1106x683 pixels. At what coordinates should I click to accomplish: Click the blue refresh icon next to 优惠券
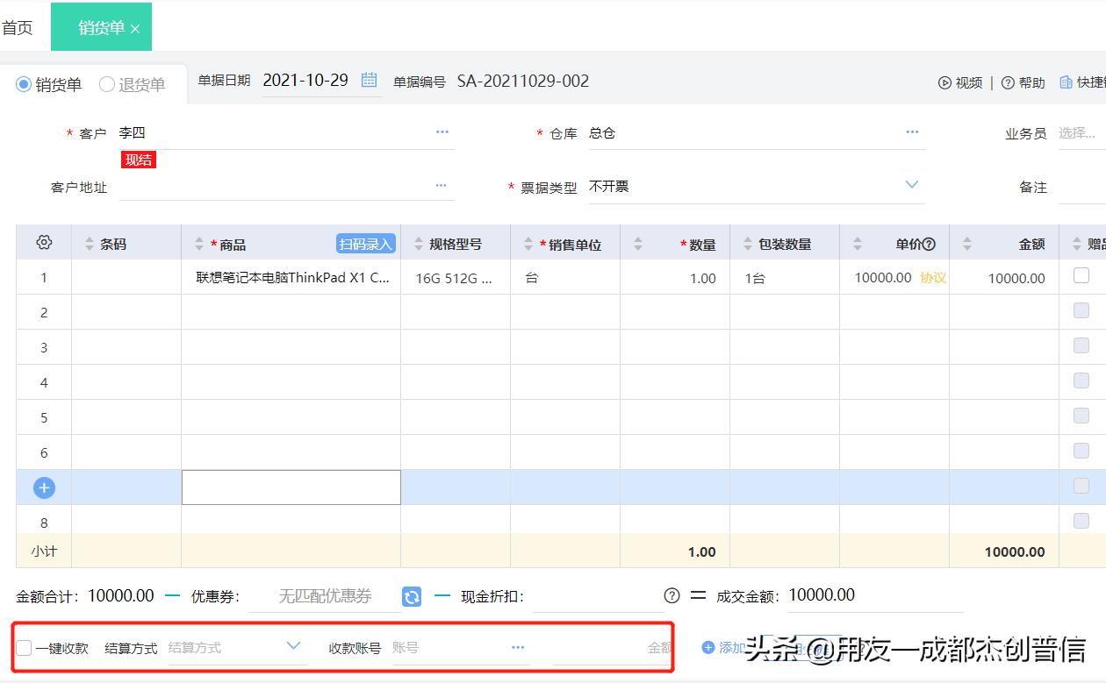(411, 596)
